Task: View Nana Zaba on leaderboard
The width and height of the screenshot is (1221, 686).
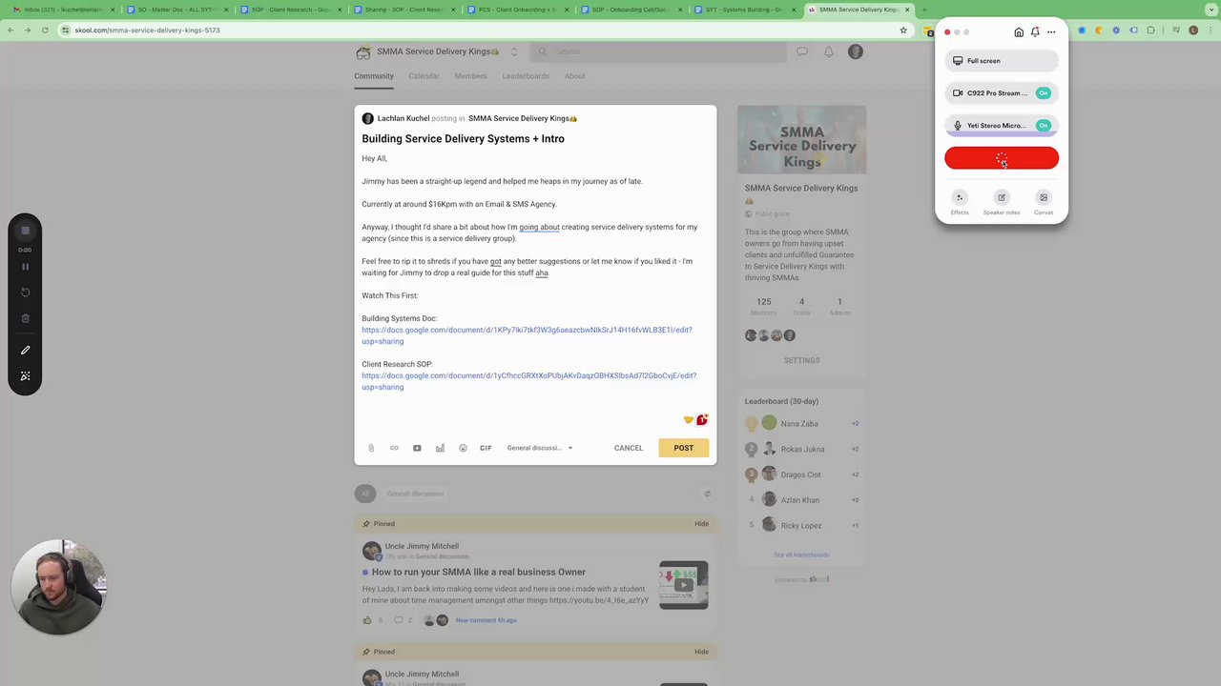Action: click(799, 424)
